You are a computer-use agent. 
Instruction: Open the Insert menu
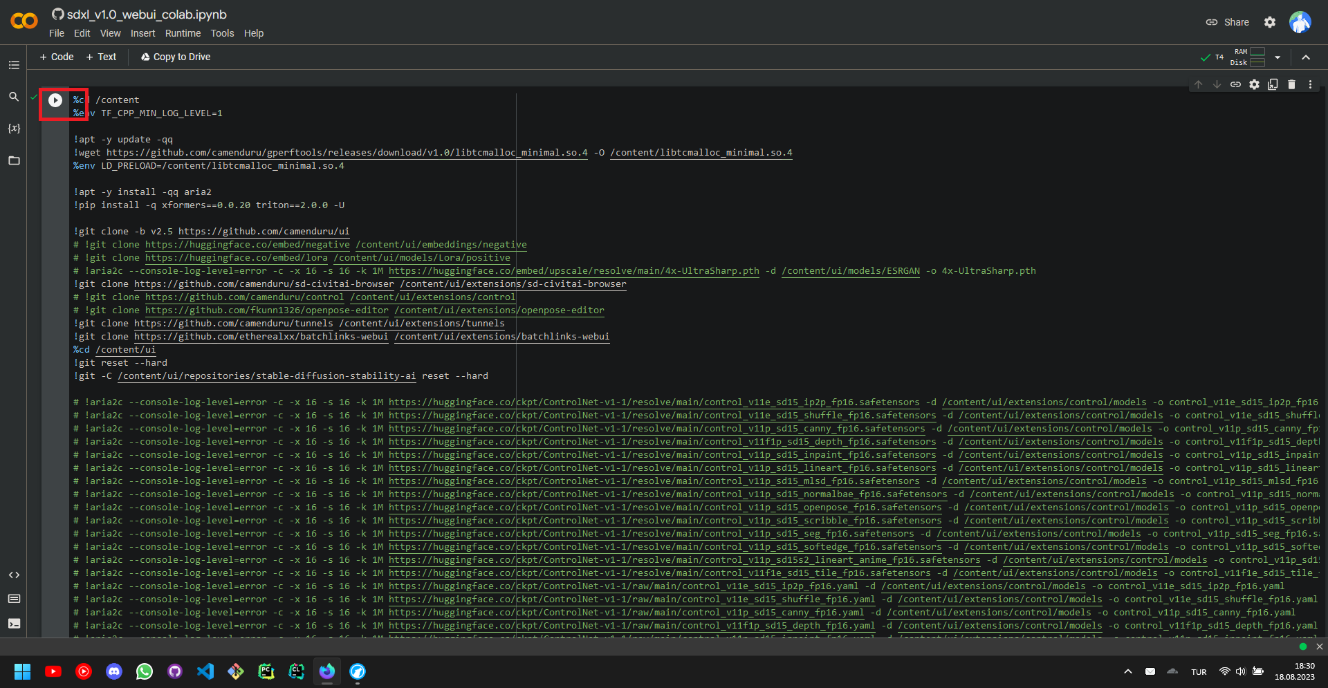142,33
